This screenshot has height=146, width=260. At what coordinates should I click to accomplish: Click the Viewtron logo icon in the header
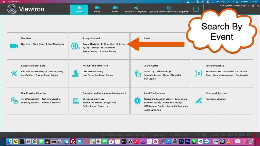pyautogui.click(x=12, y=9)
